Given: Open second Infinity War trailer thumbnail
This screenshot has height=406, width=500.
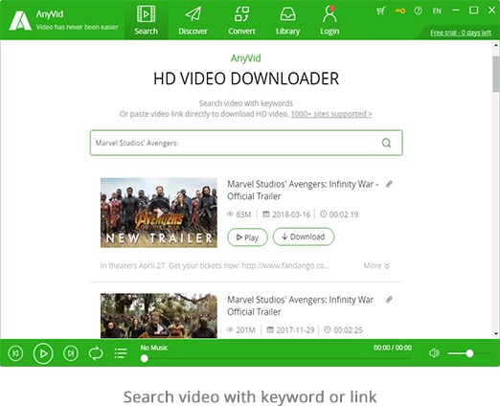Looking at the screenshot, I should pyautogui.click(x=159, y=316).
